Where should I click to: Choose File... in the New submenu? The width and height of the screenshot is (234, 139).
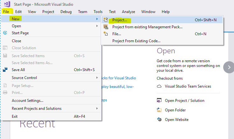[x=162, y=34]
